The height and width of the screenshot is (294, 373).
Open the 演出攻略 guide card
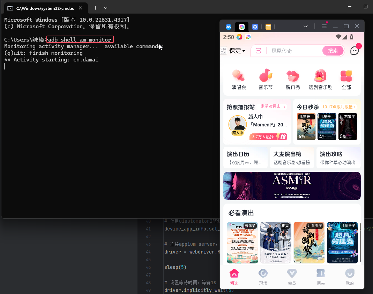coord(338,158)
